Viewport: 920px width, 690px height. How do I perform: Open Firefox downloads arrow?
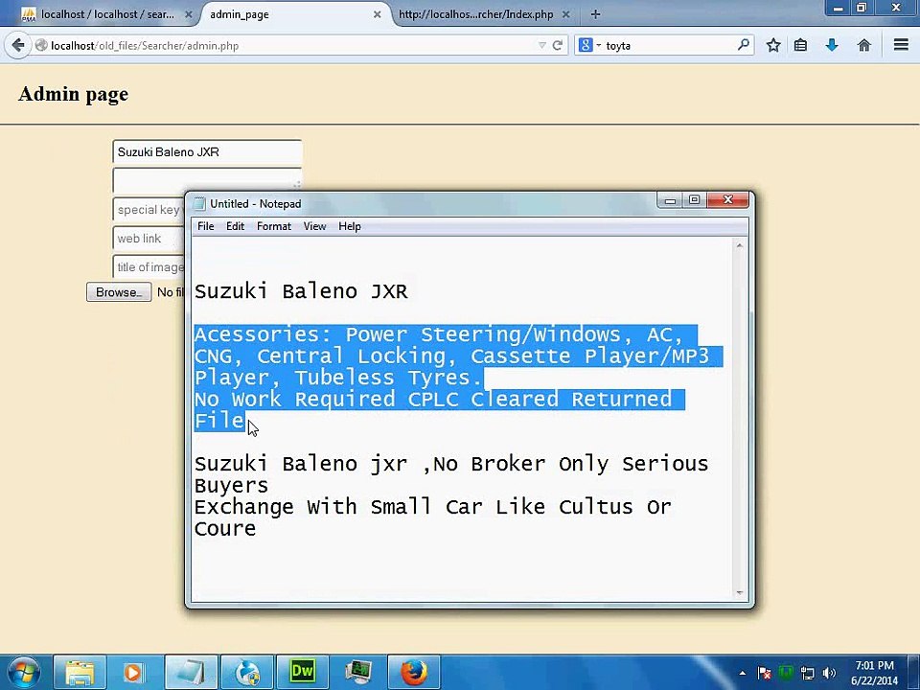(x=832, y=45)
